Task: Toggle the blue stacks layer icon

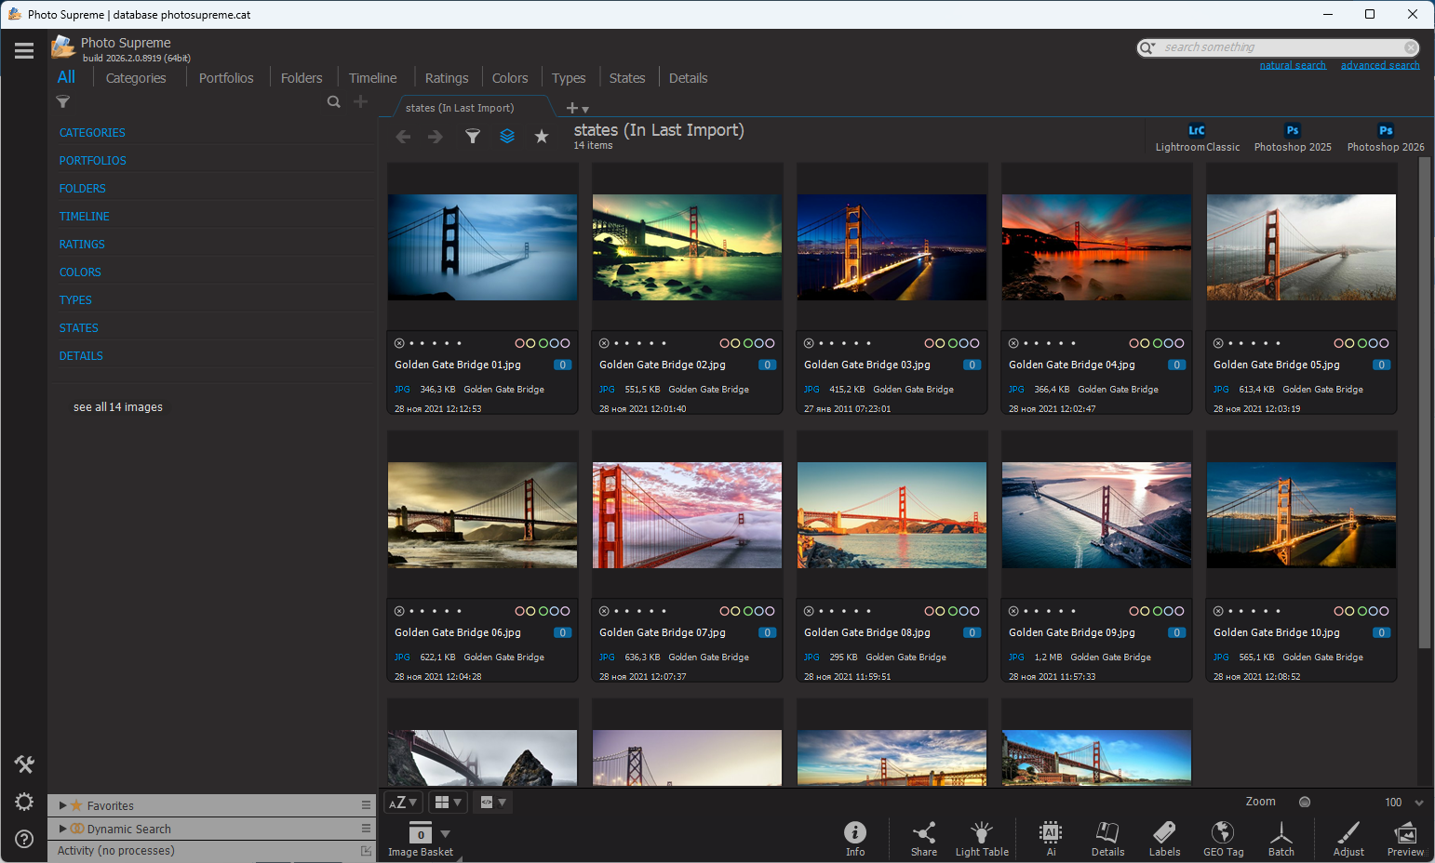Action: pos(507,137)
